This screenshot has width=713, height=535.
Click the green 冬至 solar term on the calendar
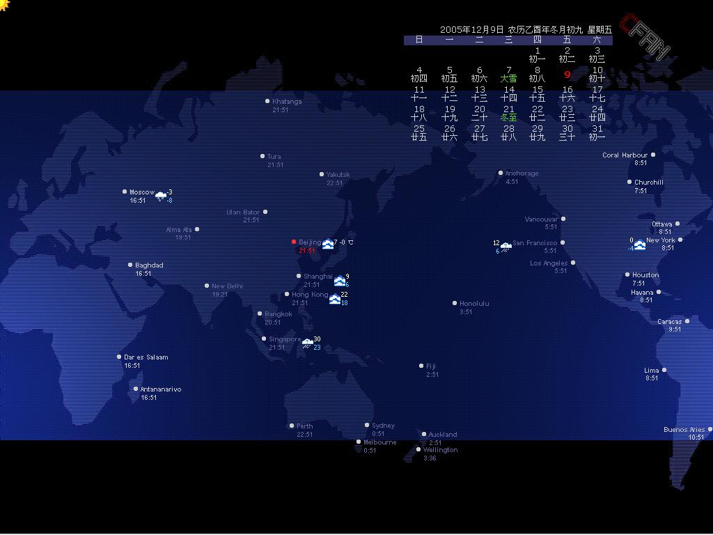[x=508, y=118]
